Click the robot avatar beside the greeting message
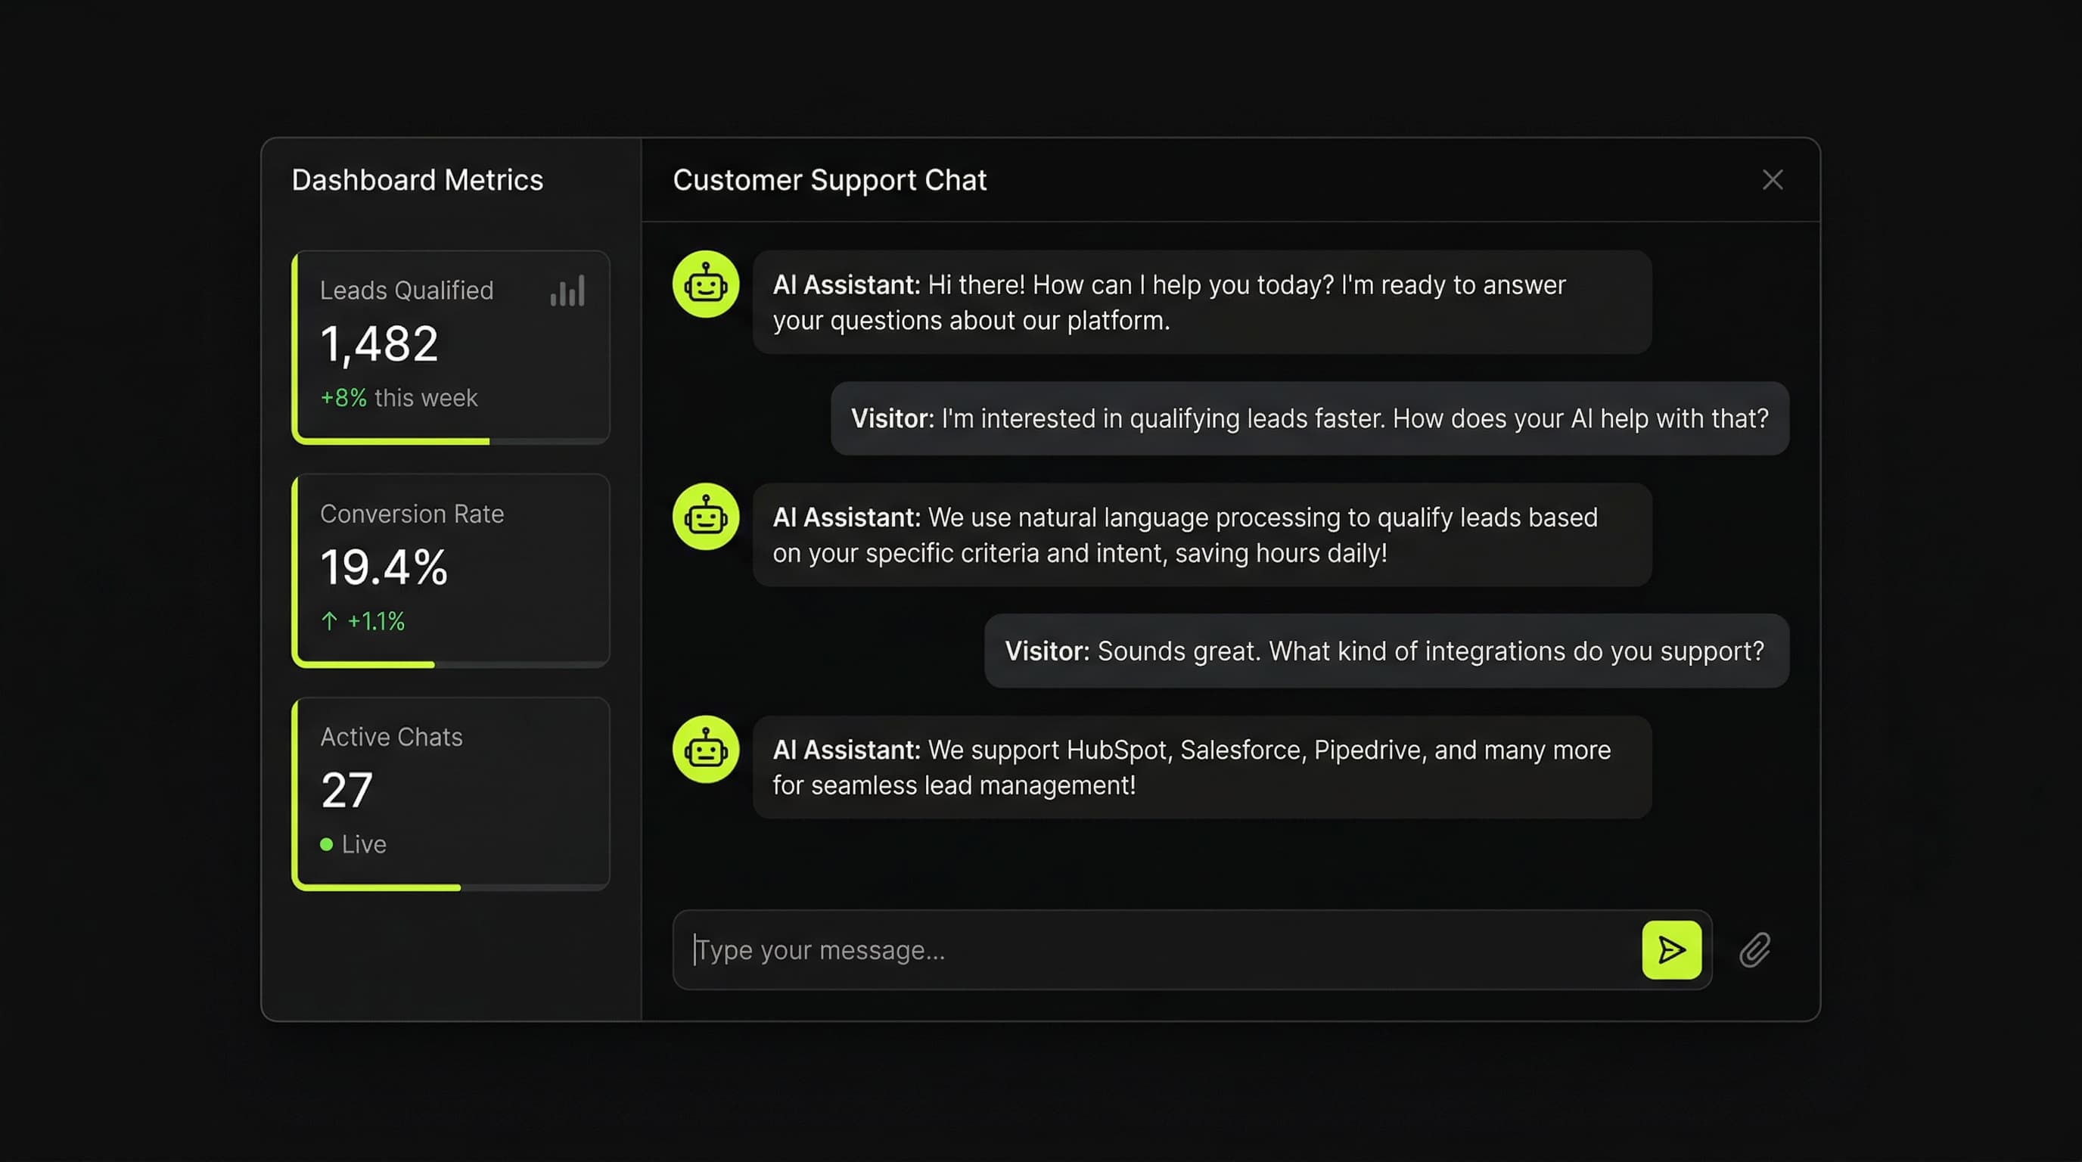This screenshot has height=1162, width=2082. (706, 284)
